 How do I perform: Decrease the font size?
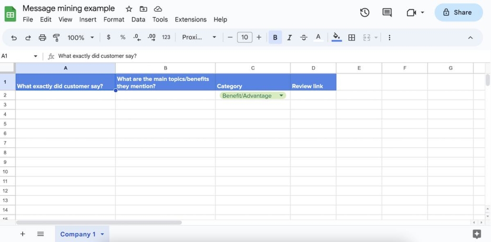coord(230,38)
